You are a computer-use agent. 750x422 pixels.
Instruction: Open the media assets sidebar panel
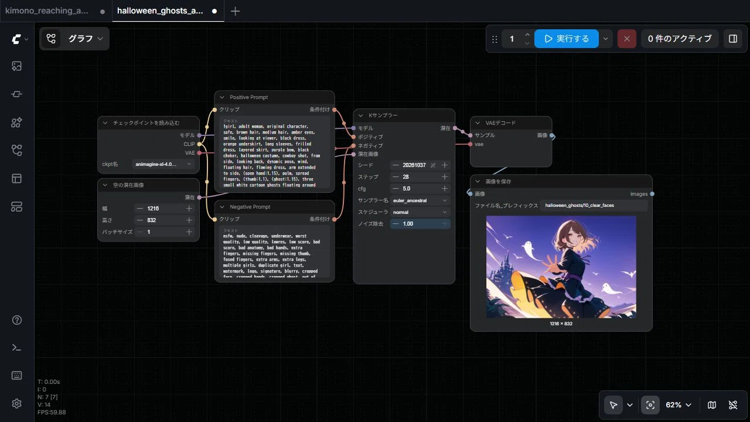(17, 66)
